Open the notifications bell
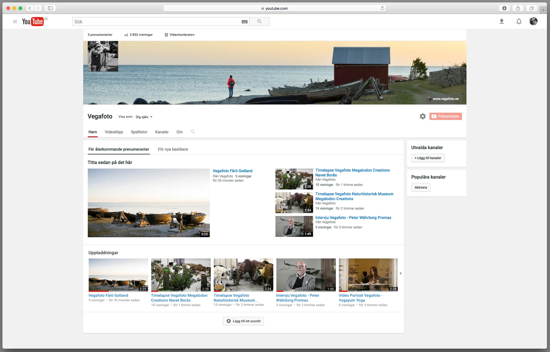550x352 pixels. point(519,21)
